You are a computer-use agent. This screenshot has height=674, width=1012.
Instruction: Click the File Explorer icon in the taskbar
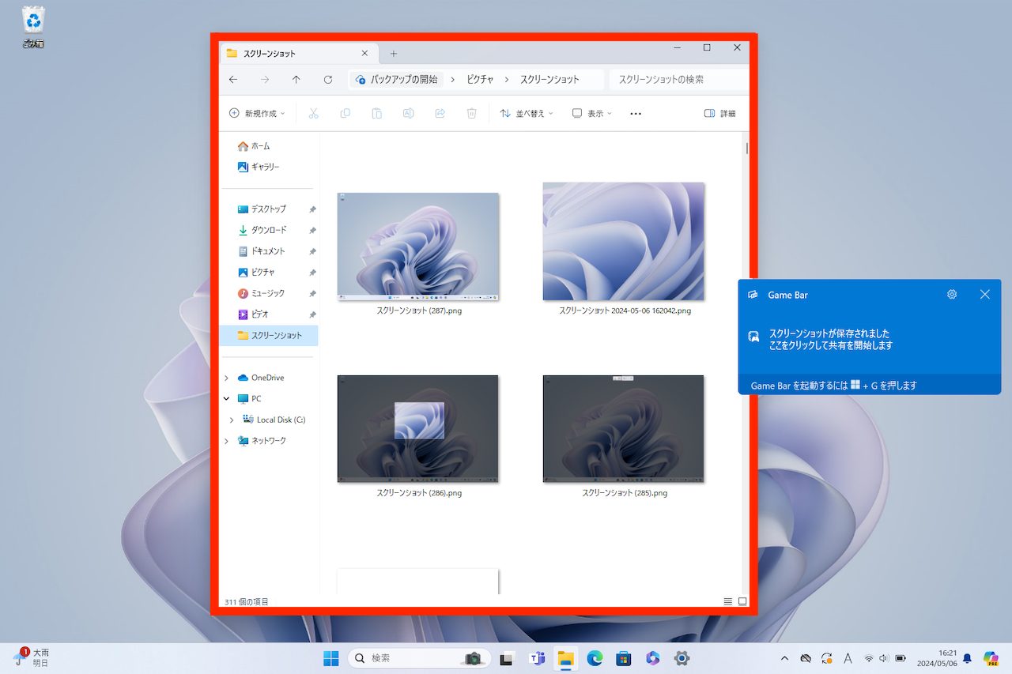tap(565, 658)
